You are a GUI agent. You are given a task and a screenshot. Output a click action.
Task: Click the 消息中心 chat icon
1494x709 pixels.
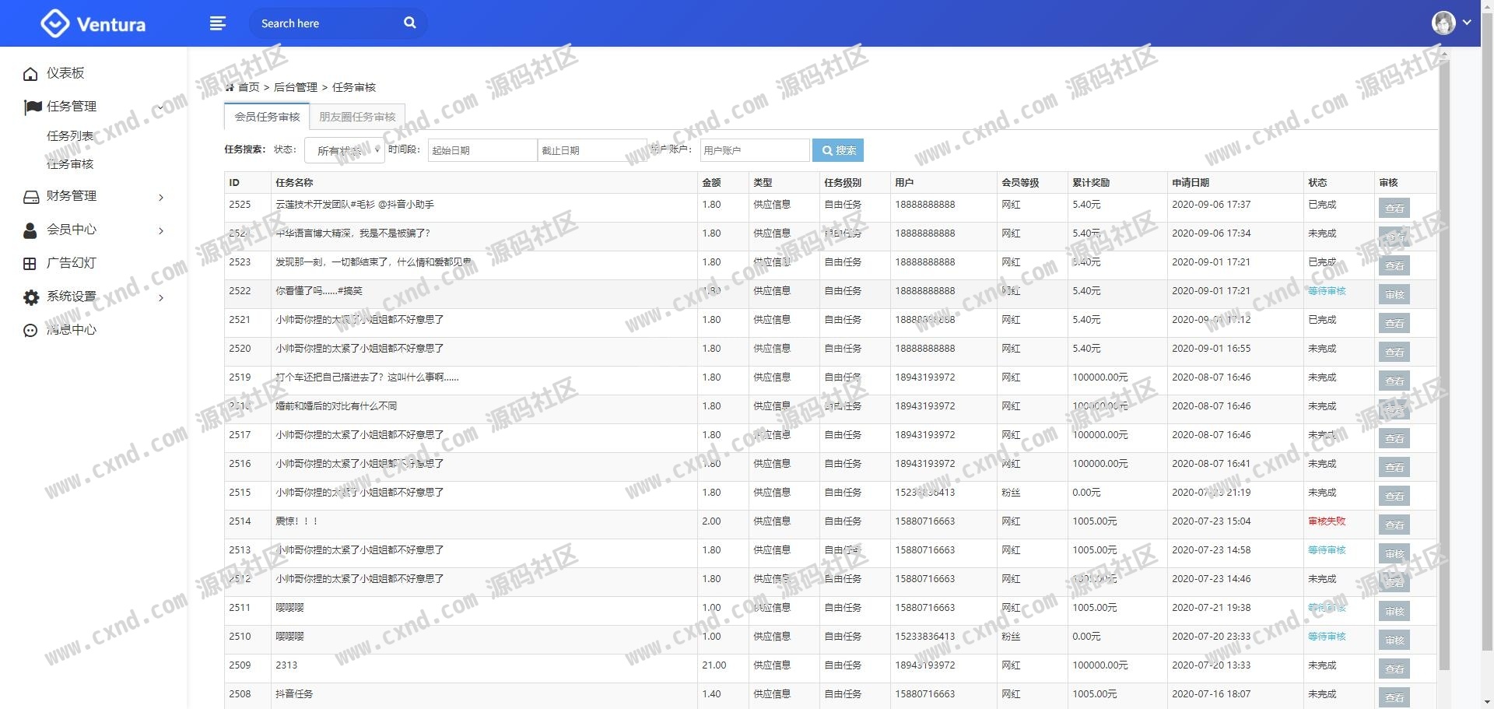pos(30,331)
